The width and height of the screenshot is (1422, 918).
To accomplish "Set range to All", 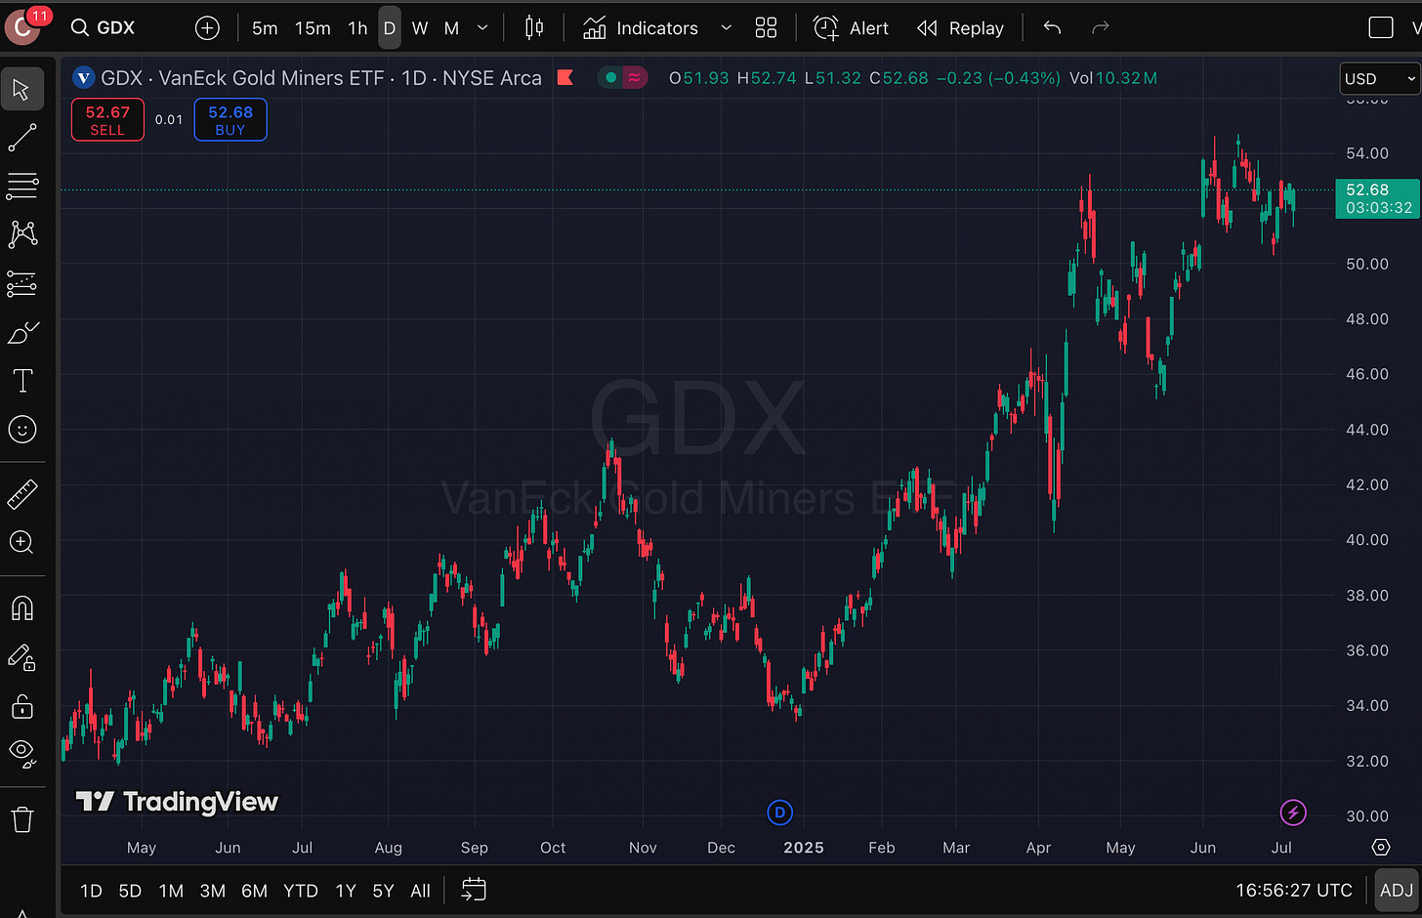I will pyautogui.click(x=421, y=891).
